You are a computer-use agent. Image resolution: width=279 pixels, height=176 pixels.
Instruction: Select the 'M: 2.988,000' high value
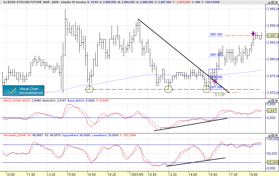click(126, 2)
